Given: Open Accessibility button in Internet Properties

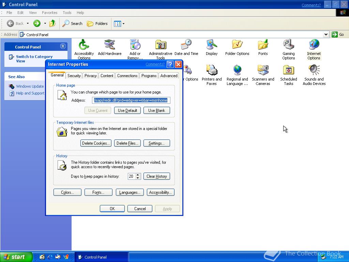Looking at the screenshot, I should (x=161, y=192).
